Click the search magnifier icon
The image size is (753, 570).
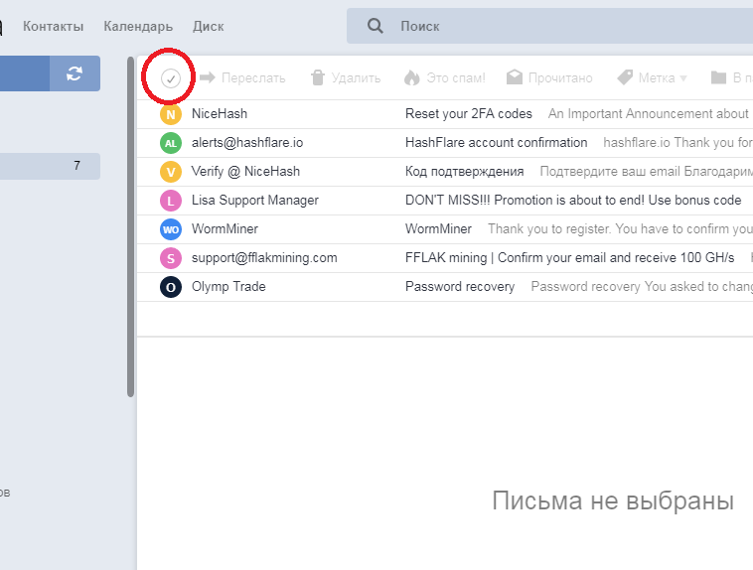click(x=375, y=26)
